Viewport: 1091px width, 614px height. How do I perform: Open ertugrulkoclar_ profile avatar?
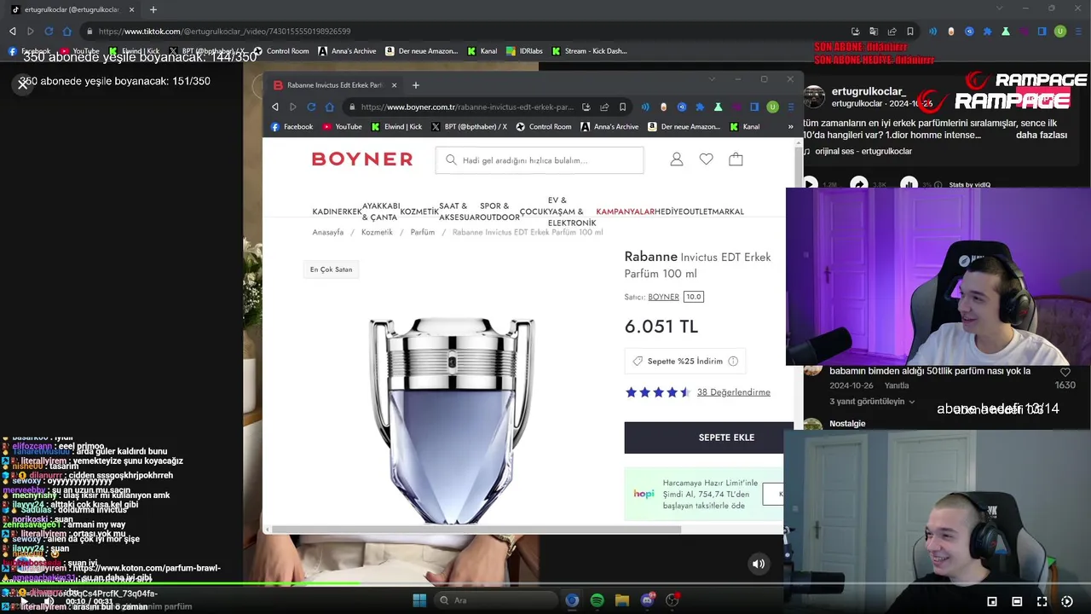click(814, 96)
